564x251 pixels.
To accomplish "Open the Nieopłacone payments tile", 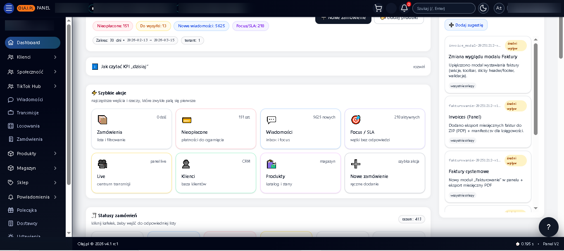I will (216, 129).
